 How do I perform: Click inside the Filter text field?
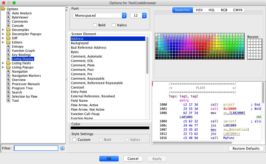point(36,148)
